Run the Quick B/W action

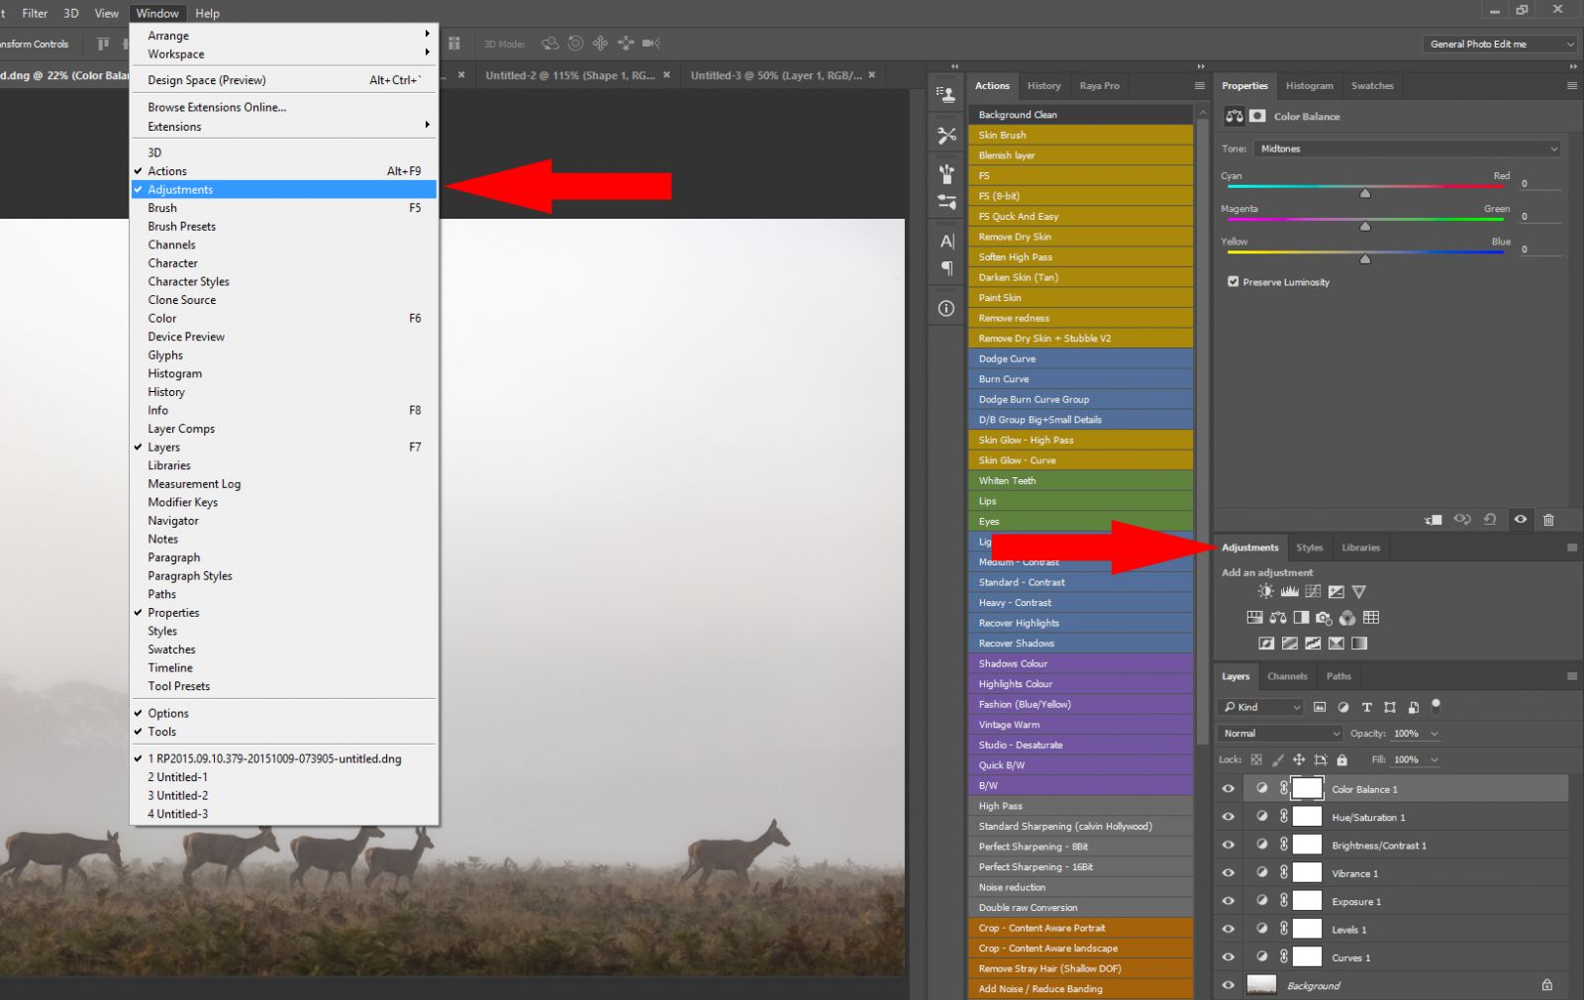pyautogui.click(x=1080, y=764)
